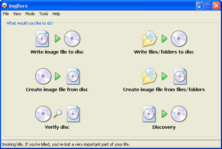This screenshot has height=149, width=222.
Task: Click the image file icon above Write image file to disc
Action: tap(42, 39)
